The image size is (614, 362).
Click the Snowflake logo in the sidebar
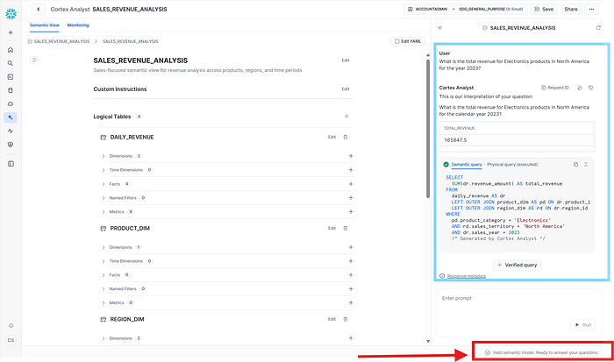point(11,14)
